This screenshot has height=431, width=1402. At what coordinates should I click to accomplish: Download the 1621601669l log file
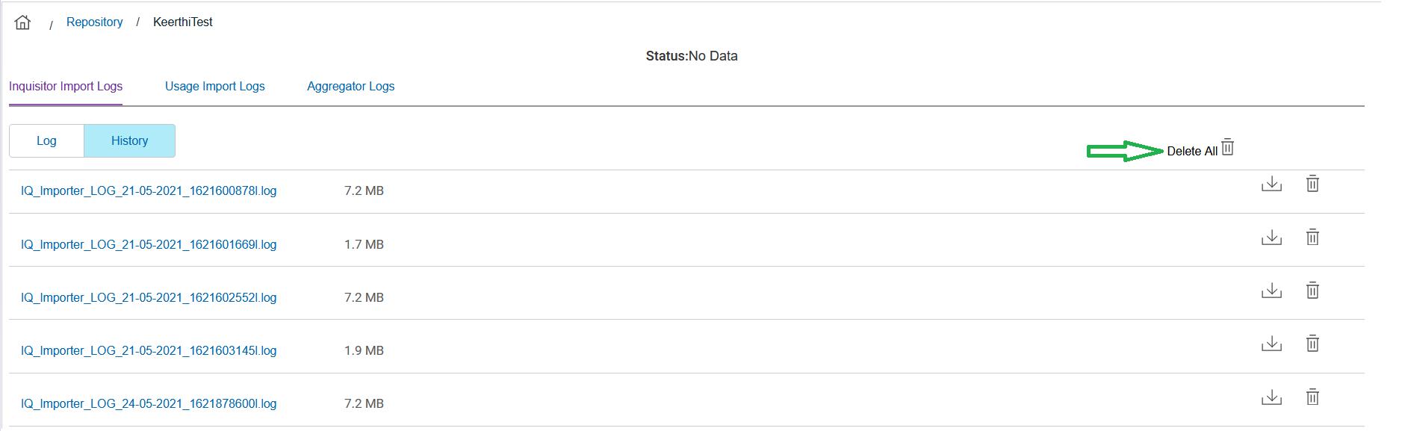tap(1271, 238)
